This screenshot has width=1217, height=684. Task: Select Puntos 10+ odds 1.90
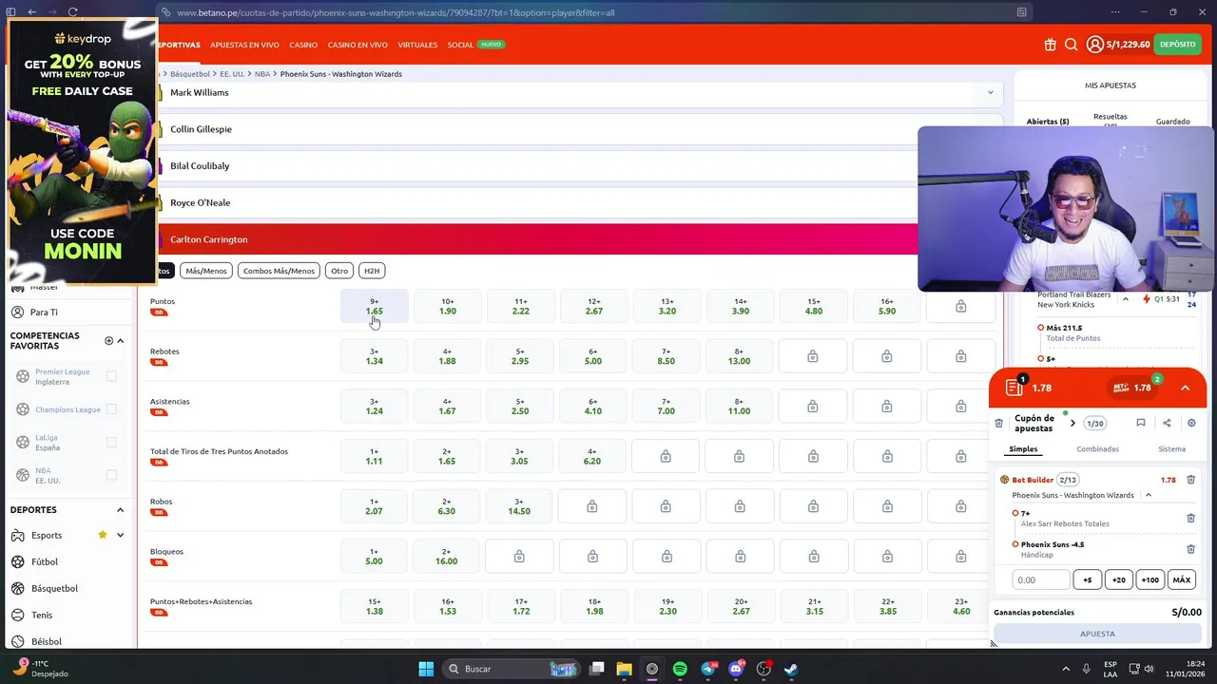point(448,306)
